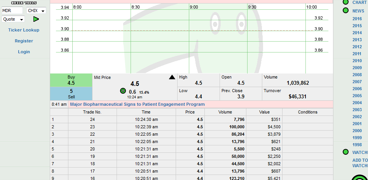Select news year 2006
This screenshot has height=180, width=368.
click(x=357, y=89)
